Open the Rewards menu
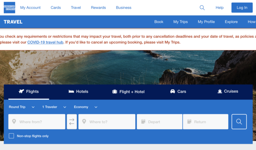Screen dimensions: 256x150 click(x=98, y=8)
